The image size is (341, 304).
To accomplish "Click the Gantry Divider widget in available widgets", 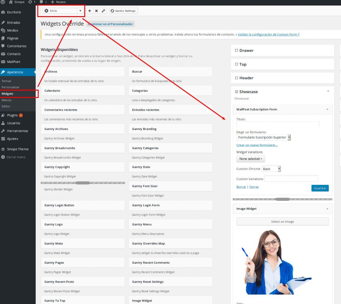I will (x=83, y=183).
